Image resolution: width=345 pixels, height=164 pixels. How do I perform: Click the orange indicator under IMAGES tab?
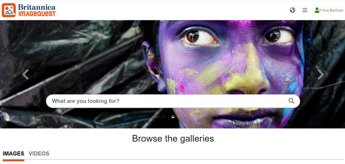13,160
